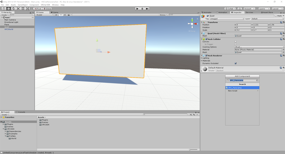This screenshot has height=154, width=285.
Task: Enable Convex on Mesh Collider
Action: [x=235, y=42]
